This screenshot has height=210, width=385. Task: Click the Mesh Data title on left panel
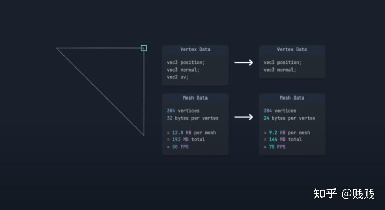pyautogui.click(x=195, y=98)
